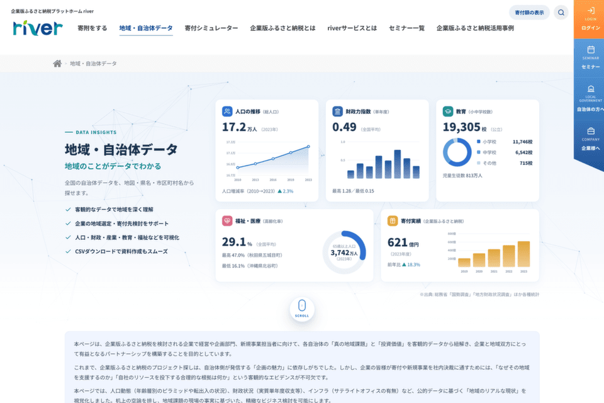Open 寄附をする menu
The image size is (604, 403).
92,28
